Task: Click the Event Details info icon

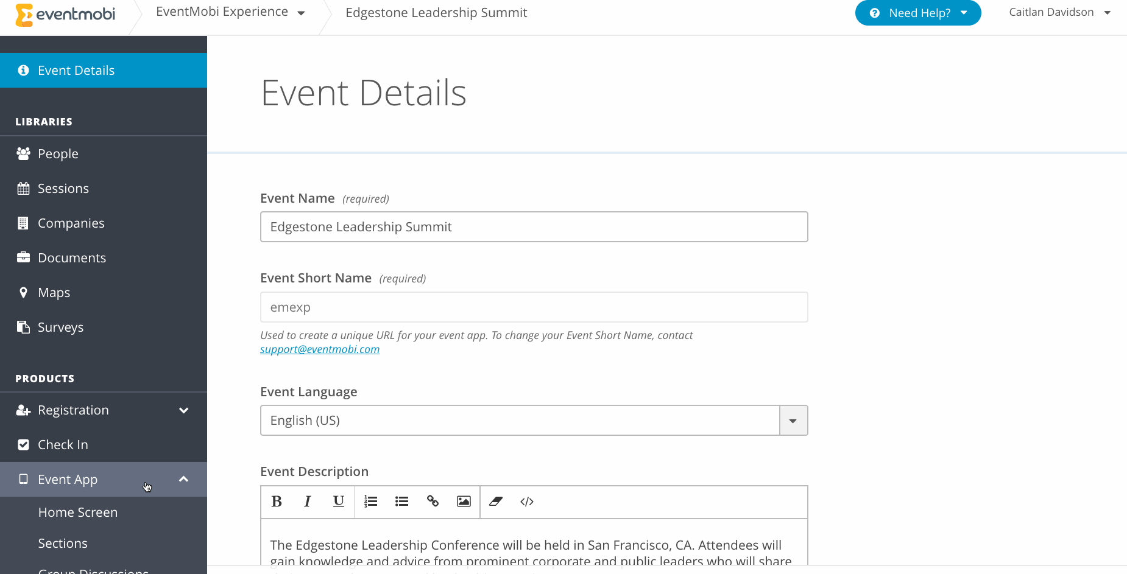Action: pos(23,70)
